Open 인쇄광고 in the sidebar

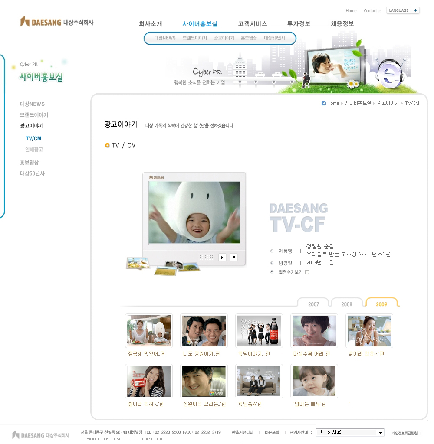(34, 150)
